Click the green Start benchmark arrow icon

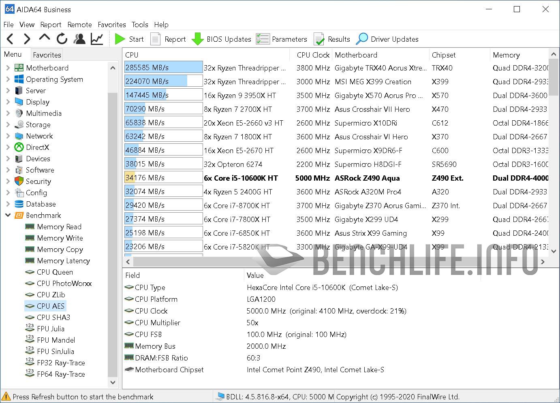point(120,39)
